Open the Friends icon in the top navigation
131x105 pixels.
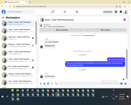[x=65, y=12]
